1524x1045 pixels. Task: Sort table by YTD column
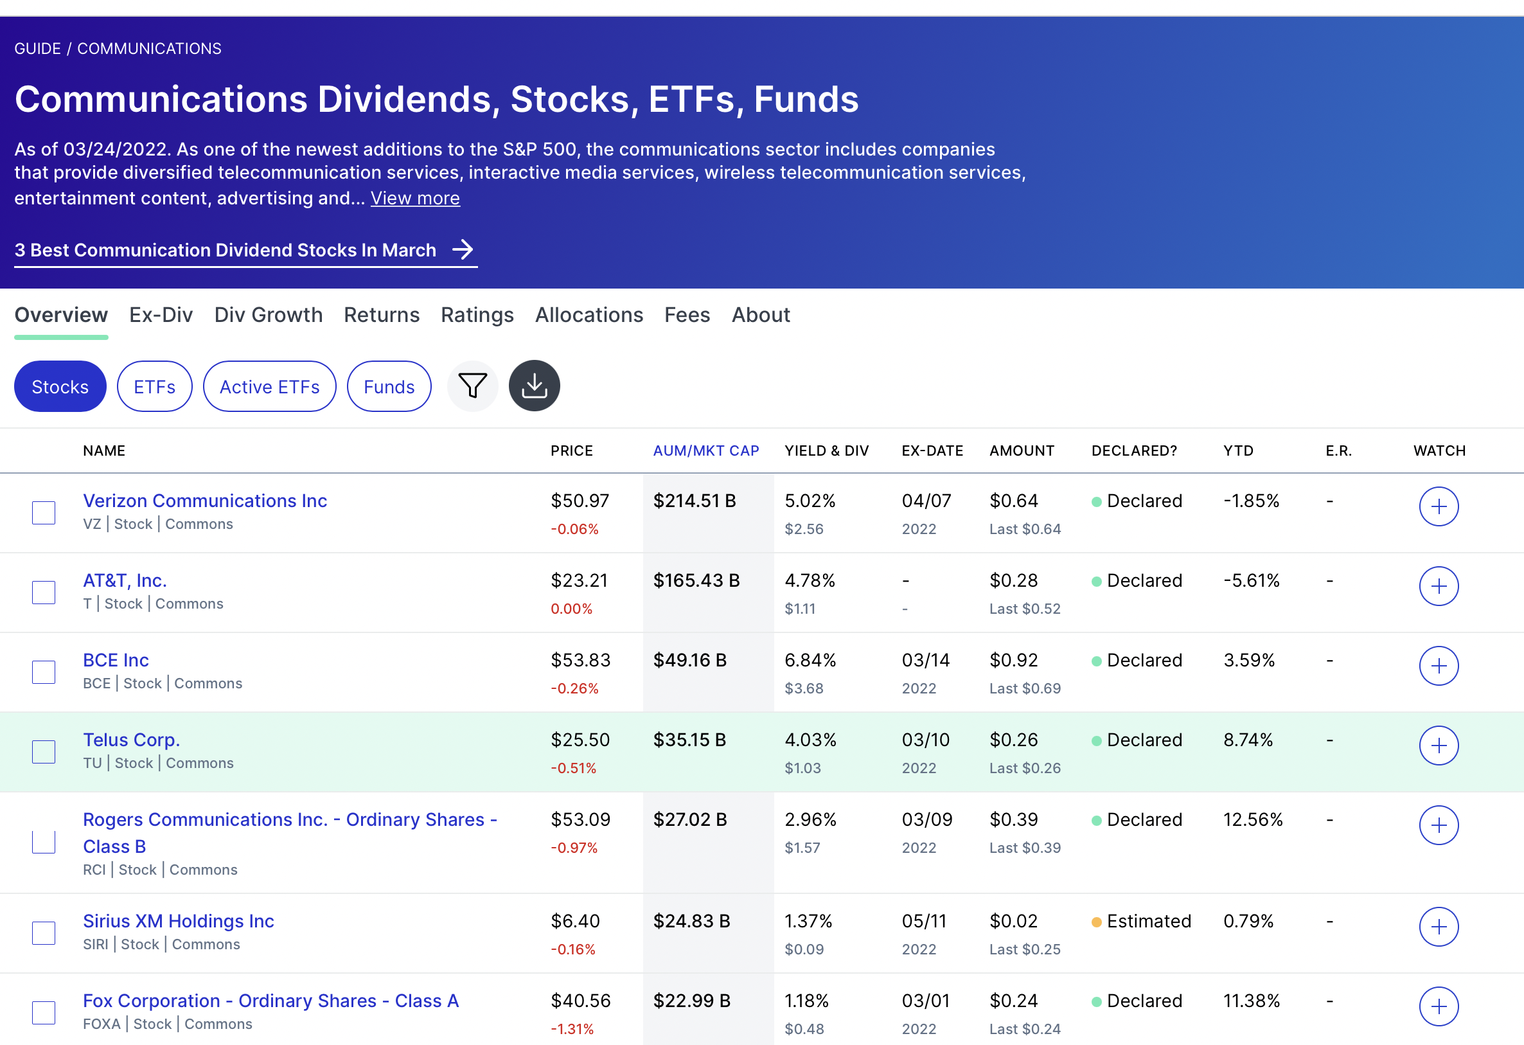point(1238,451)
